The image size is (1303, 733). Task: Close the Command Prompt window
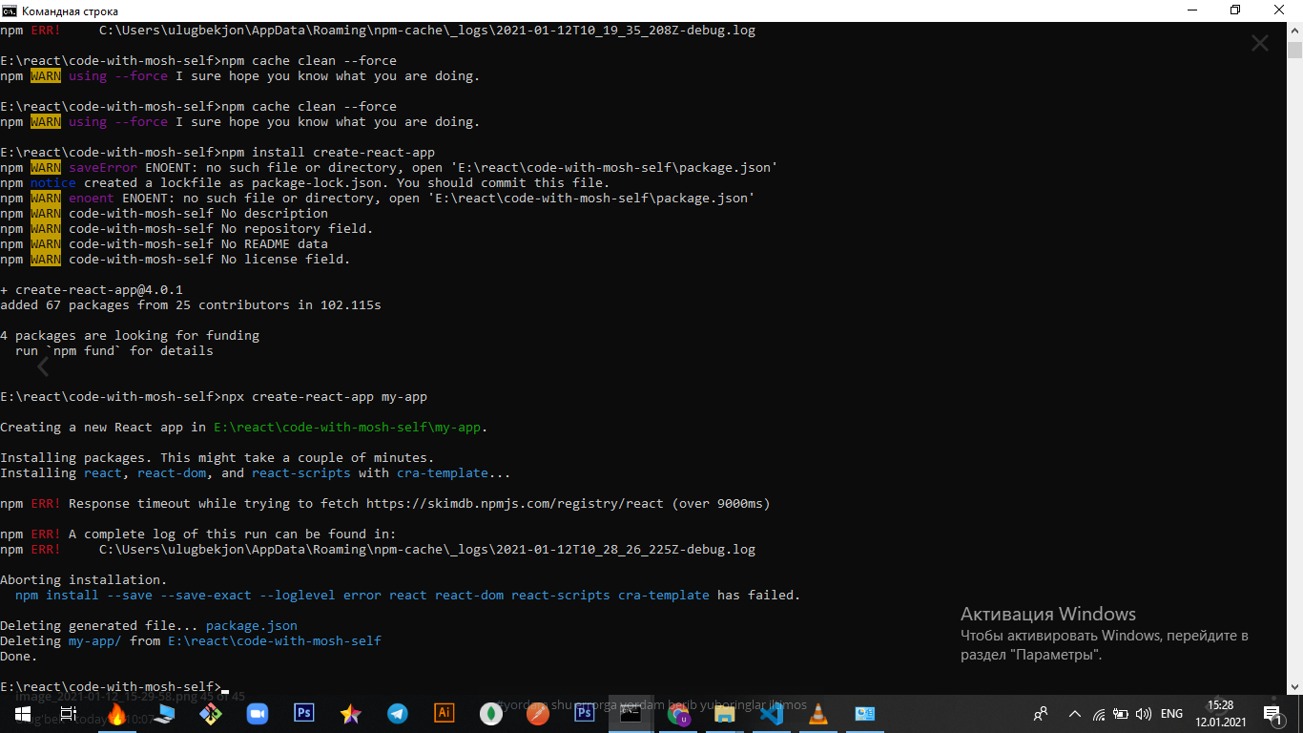tap(1280, 10)
